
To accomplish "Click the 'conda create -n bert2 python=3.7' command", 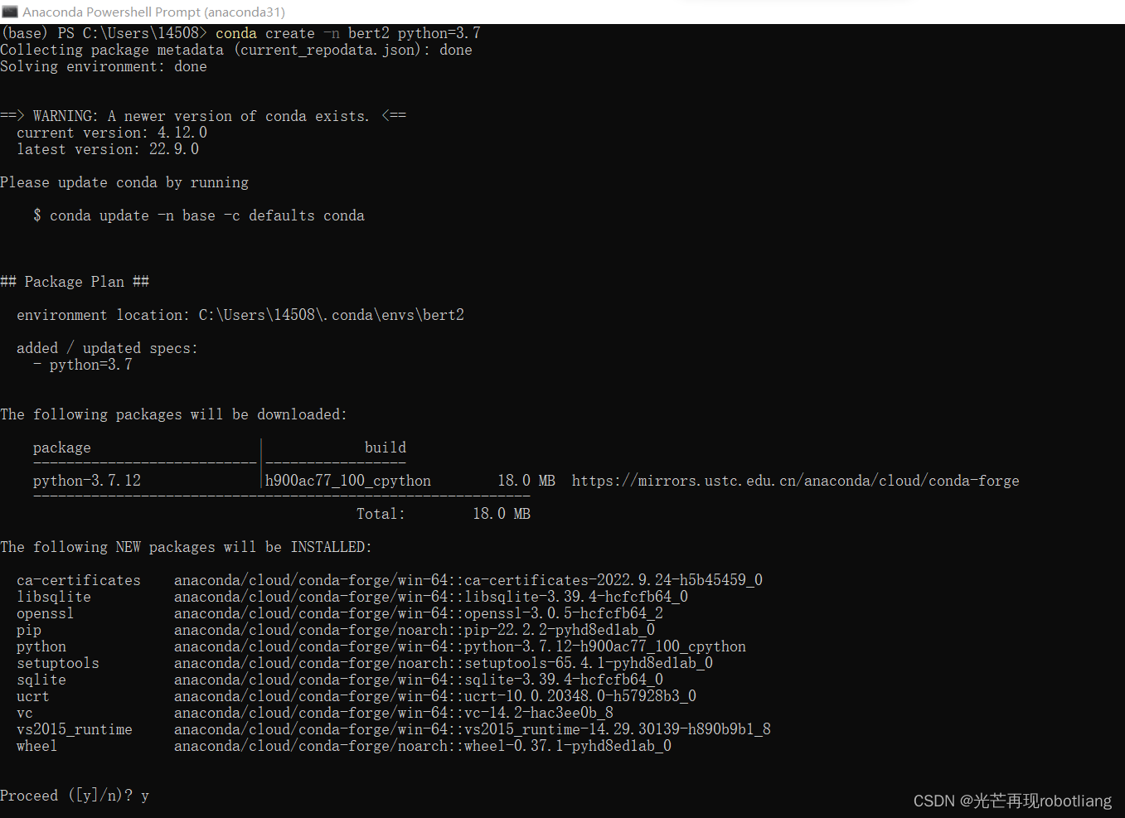I will 348,33.
